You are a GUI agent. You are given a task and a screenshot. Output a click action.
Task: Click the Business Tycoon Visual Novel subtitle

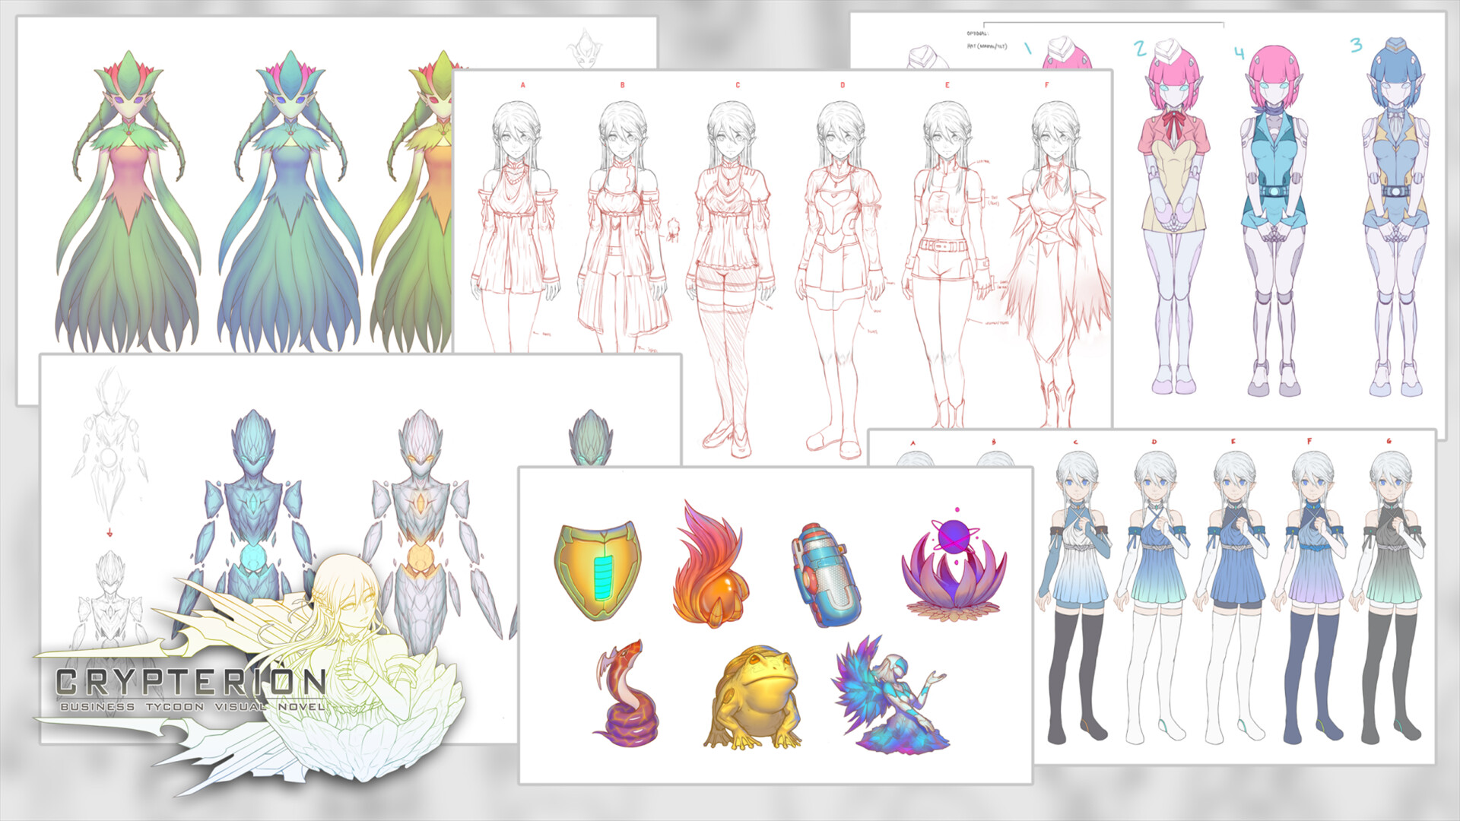192,707
